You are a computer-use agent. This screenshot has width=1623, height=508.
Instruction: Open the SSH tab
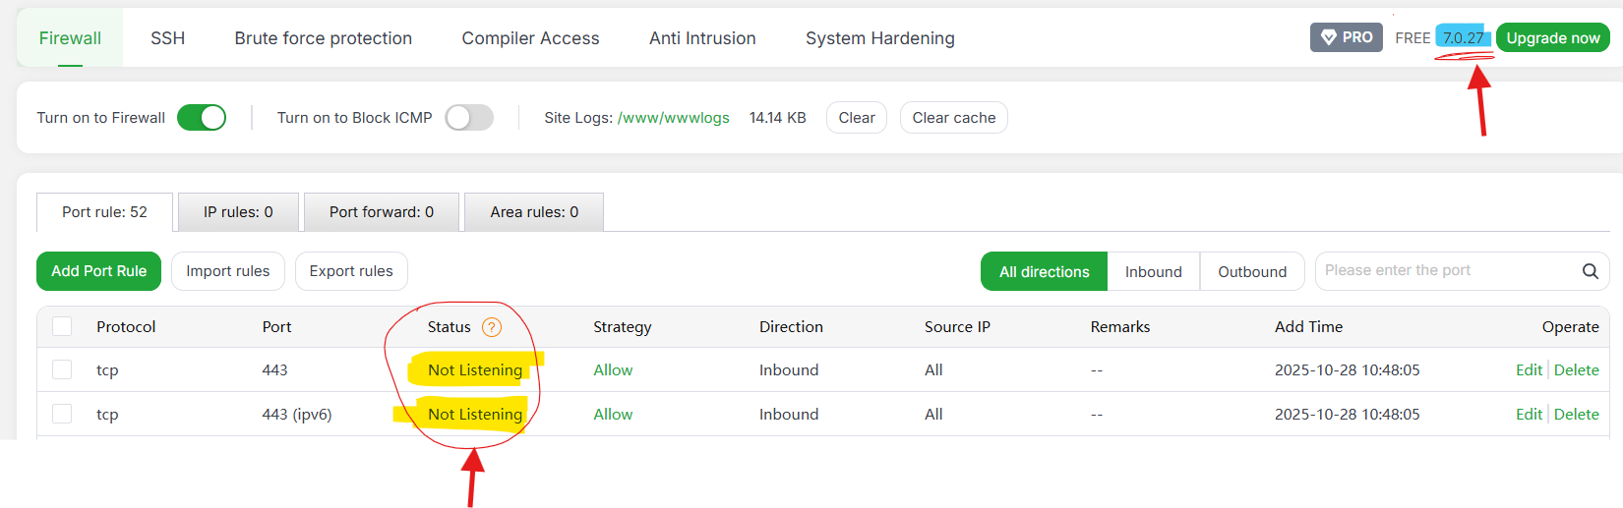point(167,38)
